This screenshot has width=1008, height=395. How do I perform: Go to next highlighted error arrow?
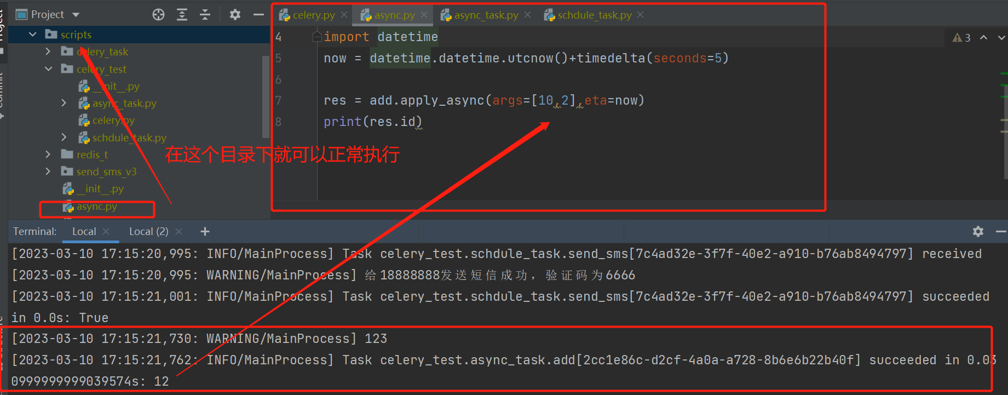(x=1001, y=37)
